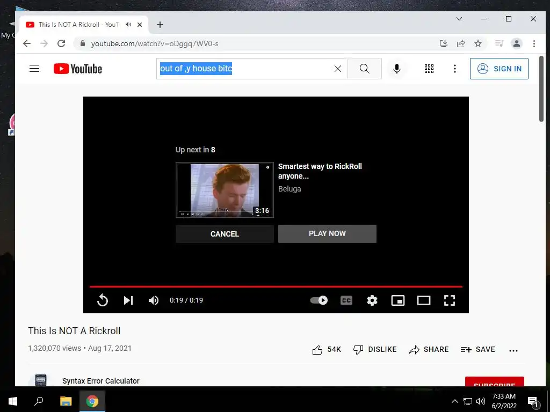Open video player settings gear

point(372,300)
